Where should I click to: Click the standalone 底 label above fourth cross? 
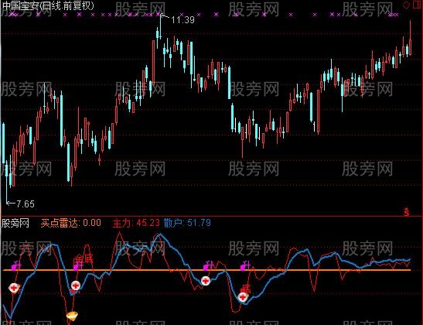(x=246, y=289)
